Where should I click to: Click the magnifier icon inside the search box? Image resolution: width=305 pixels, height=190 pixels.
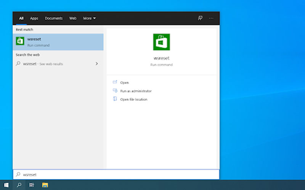pos(18,174)
